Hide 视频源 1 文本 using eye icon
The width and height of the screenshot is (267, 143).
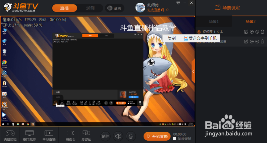pos(199,32)
